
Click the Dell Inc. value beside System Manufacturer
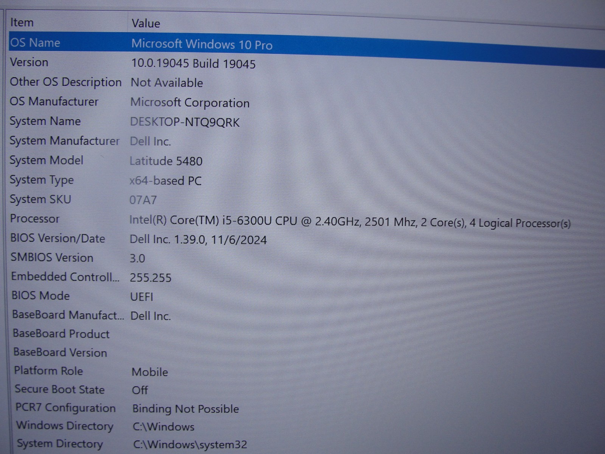[x=150, y=141]
